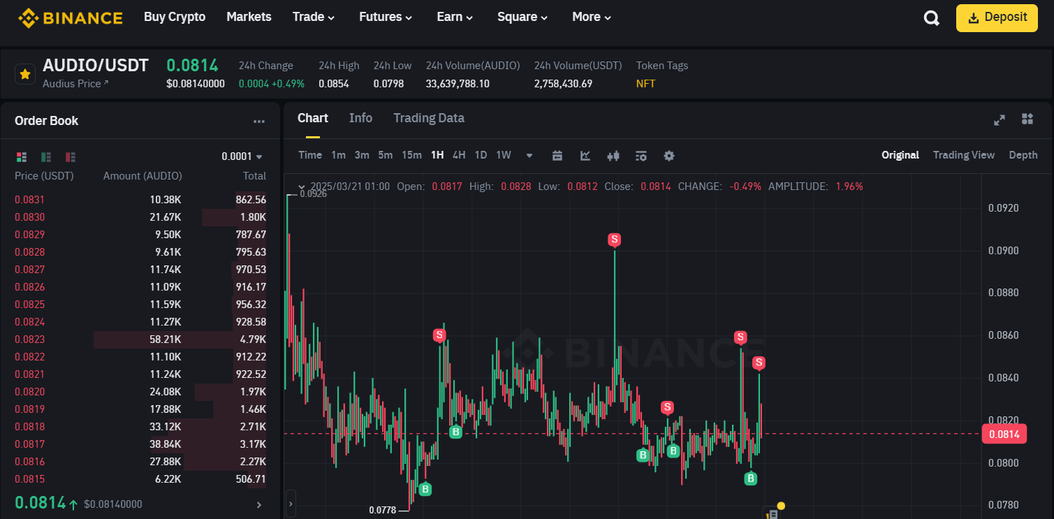Expand the extra time intervals dropdown arrow
This screenshot has height=519, width=1054.
(529, 155)
